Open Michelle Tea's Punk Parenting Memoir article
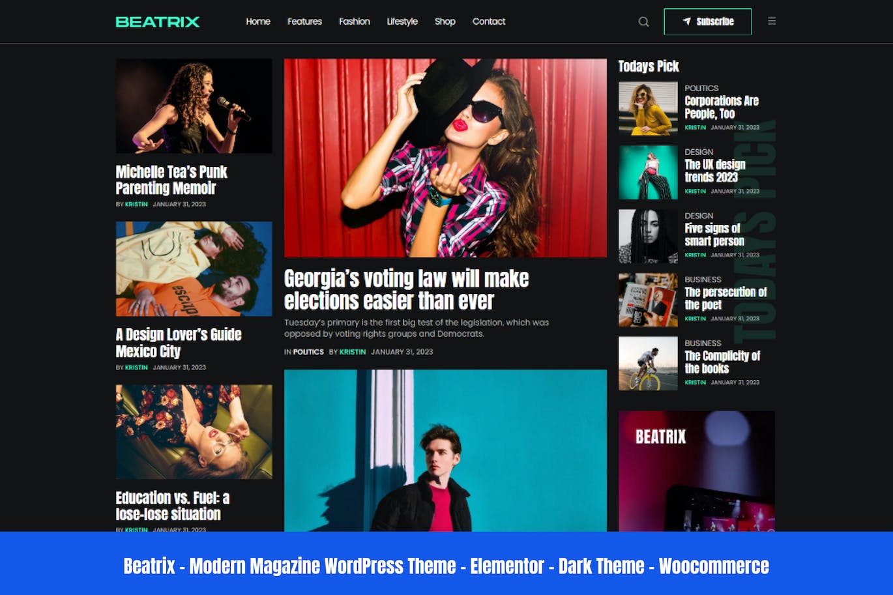893x595 pixels. click(x=171, y=181)
